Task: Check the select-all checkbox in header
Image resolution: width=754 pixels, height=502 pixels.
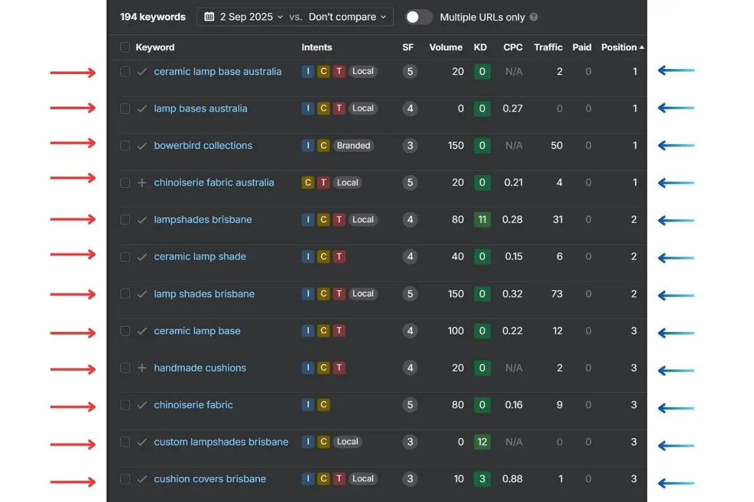Action: click(x=125, y=47)
